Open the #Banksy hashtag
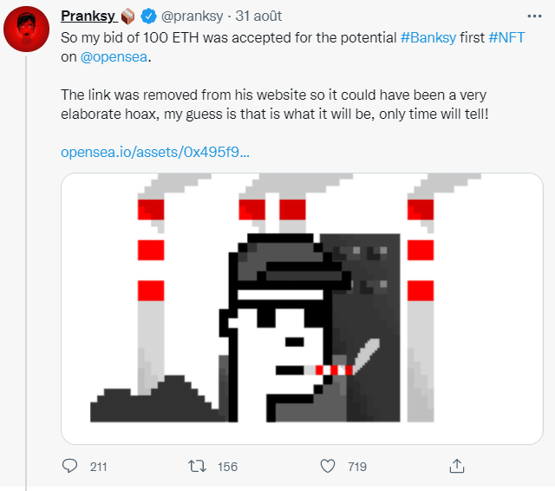Screen dimensions: 555x491 coord(432,39)
